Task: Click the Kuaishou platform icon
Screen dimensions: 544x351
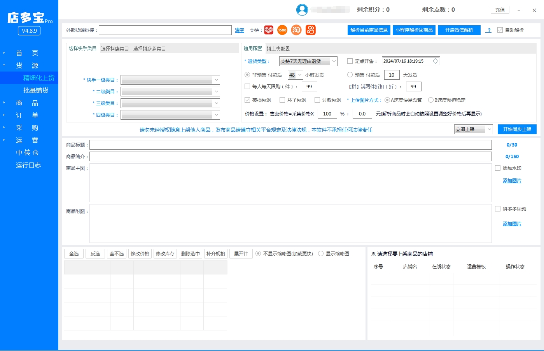Action: pos(311,30)
